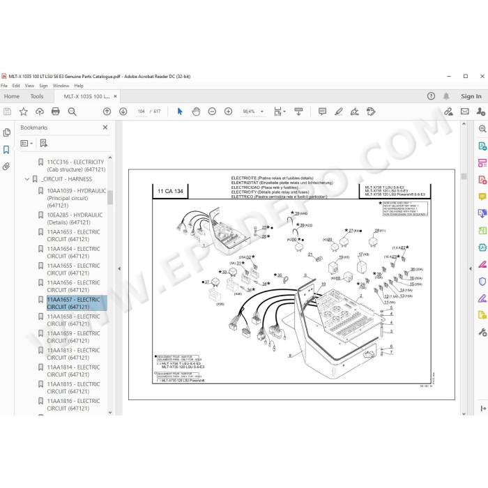The height and width of the screenshot is (488, 488).
Task: Open the sign document tool
Action: point(355,112)
